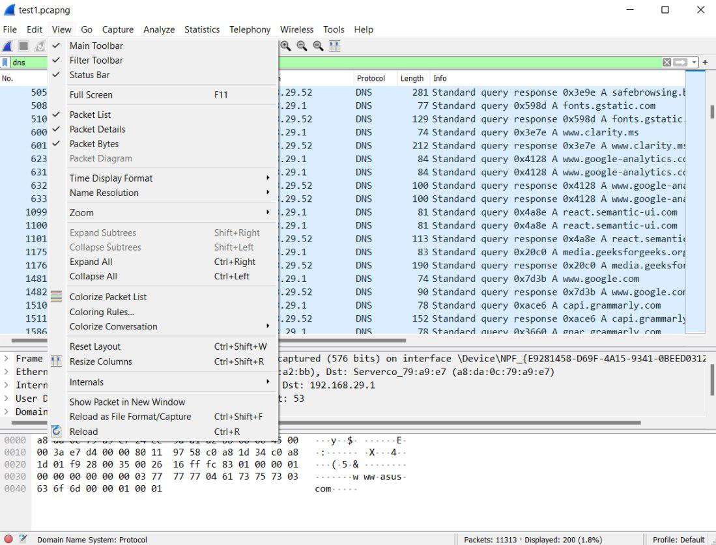This screenshot has height=545, width=716.
Task: Open the filter history dropdown arrow
Action: point(695,63)
